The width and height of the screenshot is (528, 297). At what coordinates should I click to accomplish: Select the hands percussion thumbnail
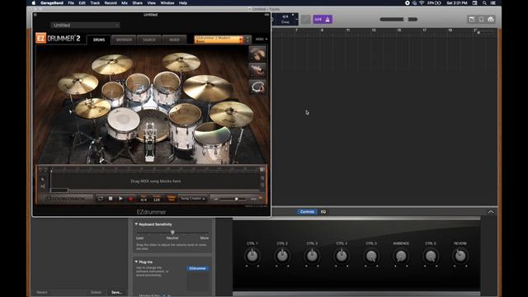(257, 54)
